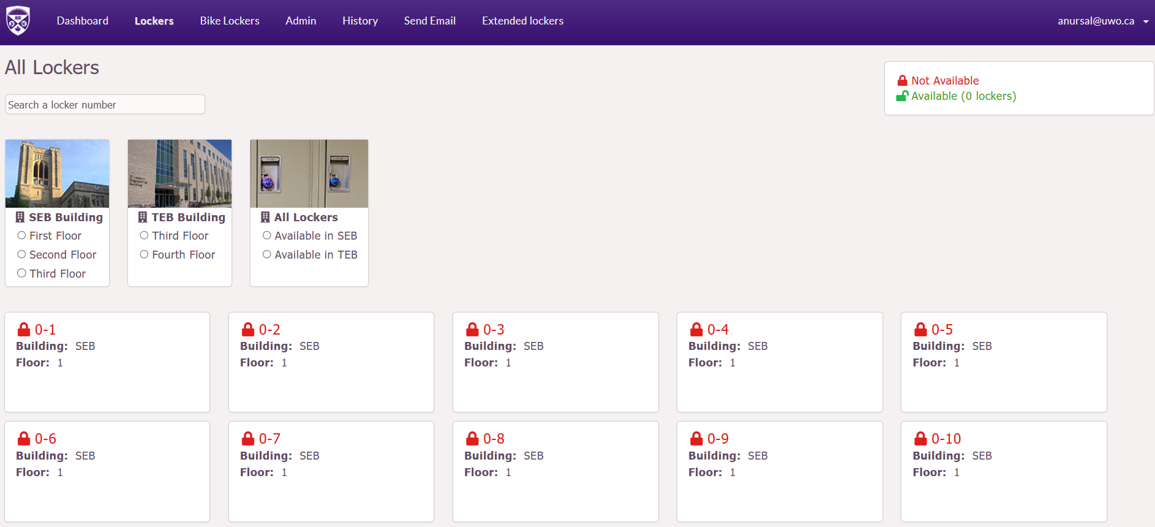Viewport: 1155px width, 527px height.
Task: Click the red lock icon beside Not Available
Action: pos(902,81)
